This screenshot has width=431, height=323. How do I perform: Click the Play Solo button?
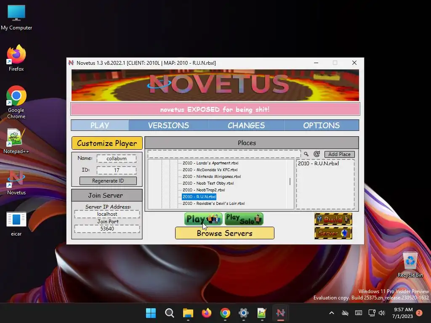pos(244,219)
